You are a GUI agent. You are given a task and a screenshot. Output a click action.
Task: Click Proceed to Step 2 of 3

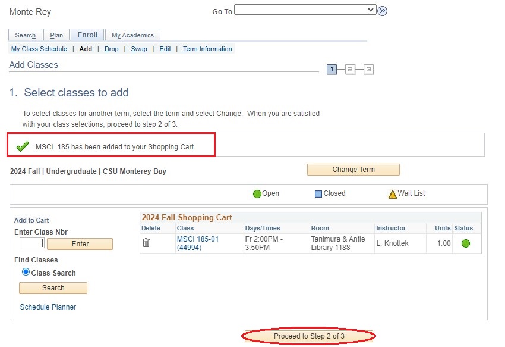tap(308, 336)
